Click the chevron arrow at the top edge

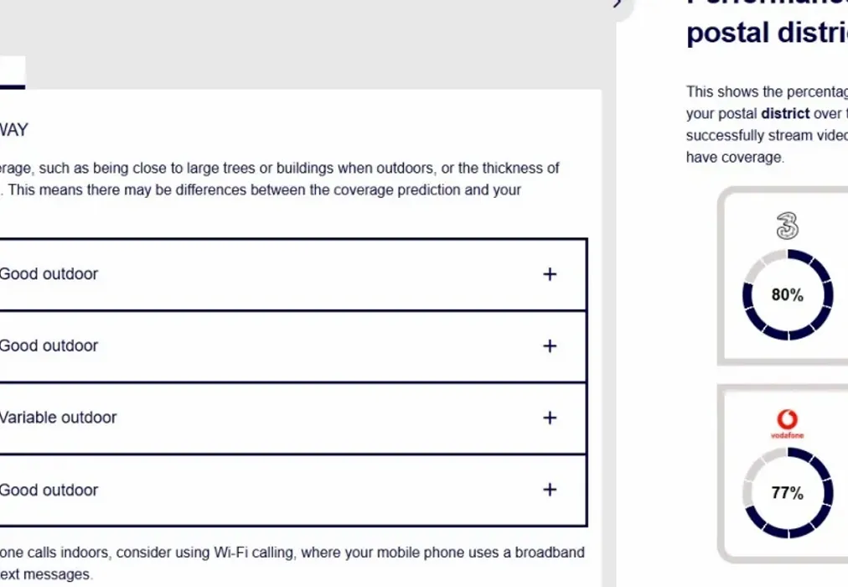[618, 3]
